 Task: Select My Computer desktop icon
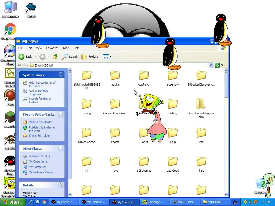point(10,10)
